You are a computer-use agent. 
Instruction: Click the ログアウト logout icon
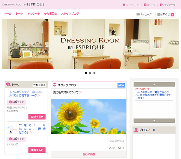161,5
